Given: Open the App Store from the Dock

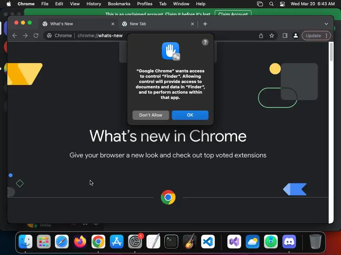Looking at the screenshot, I should pyautogui.click(x=117, y=242).
